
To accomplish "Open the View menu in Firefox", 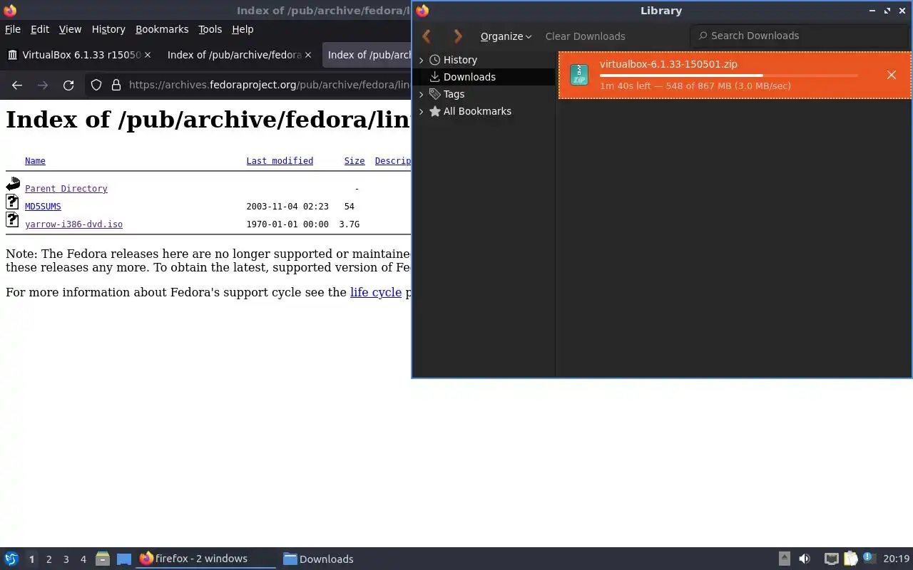I will click(x=70, y=29).
